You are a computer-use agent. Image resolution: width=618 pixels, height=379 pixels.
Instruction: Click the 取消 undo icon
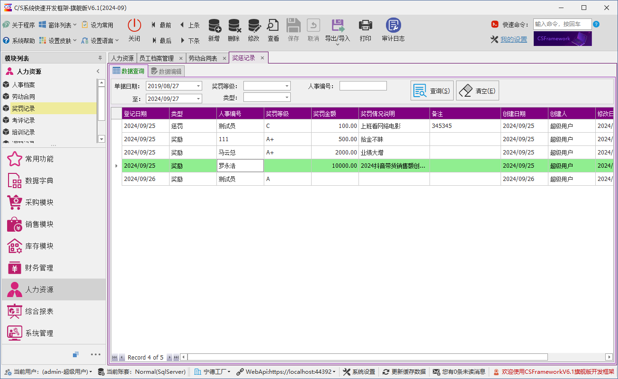pyautogui.click(x=313, y=26)
